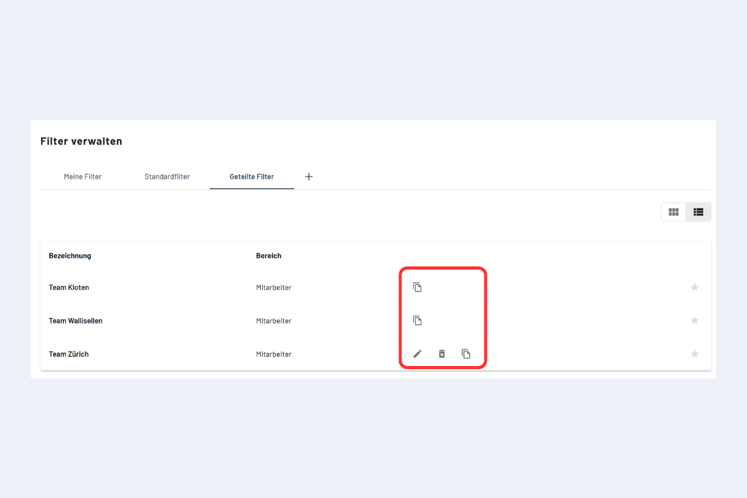
Task: Copy the Team Kloten filter
Action: (418, 287)
